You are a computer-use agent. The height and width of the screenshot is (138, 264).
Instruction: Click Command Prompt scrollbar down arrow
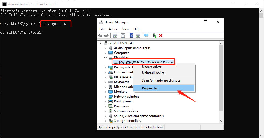[x=262, y=136]
